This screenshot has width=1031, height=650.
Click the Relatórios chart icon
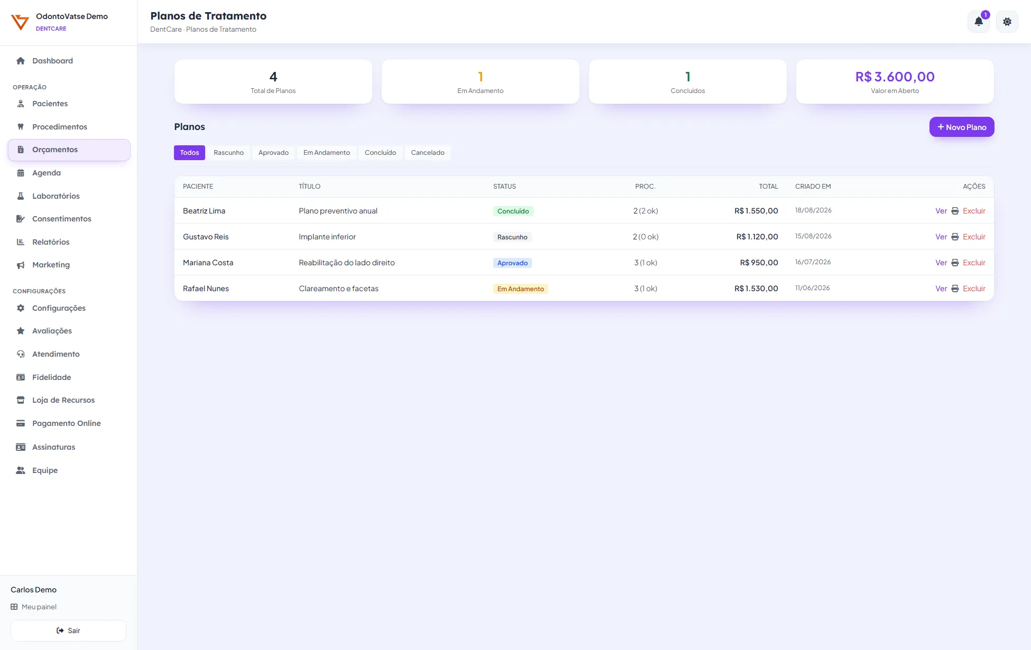point(21,242)
